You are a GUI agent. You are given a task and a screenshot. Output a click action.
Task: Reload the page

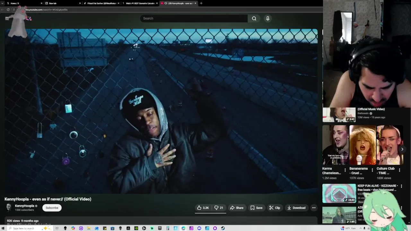pyautogui.click(x=8, y=10)
